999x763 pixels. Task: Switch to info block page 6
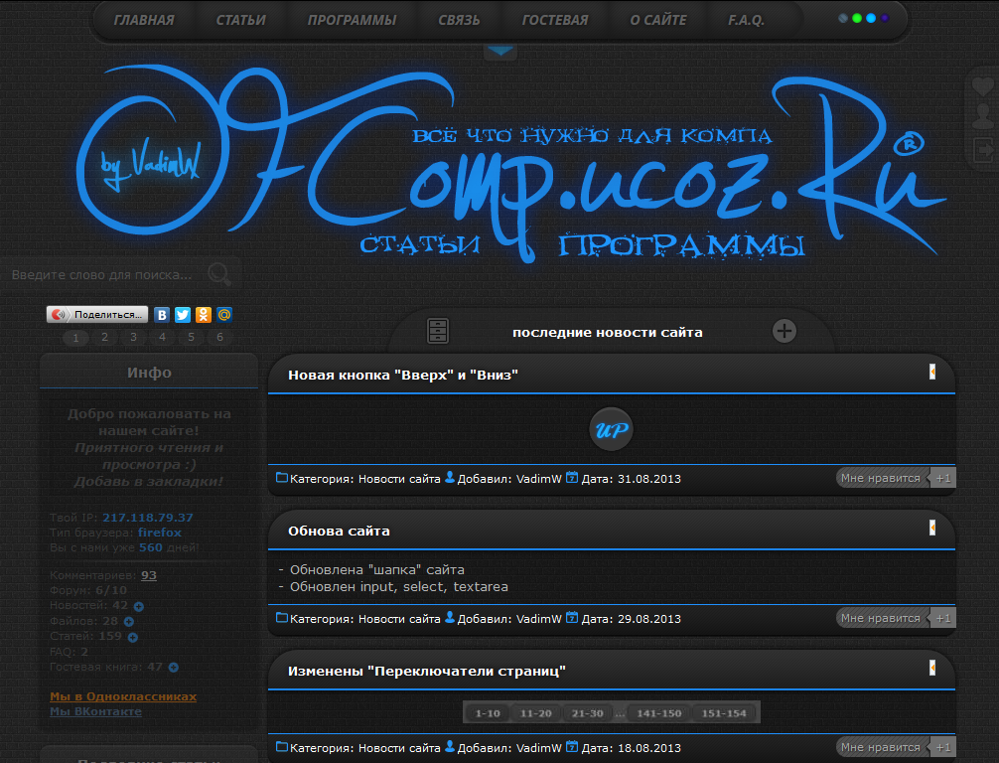[x=219, y=338]
